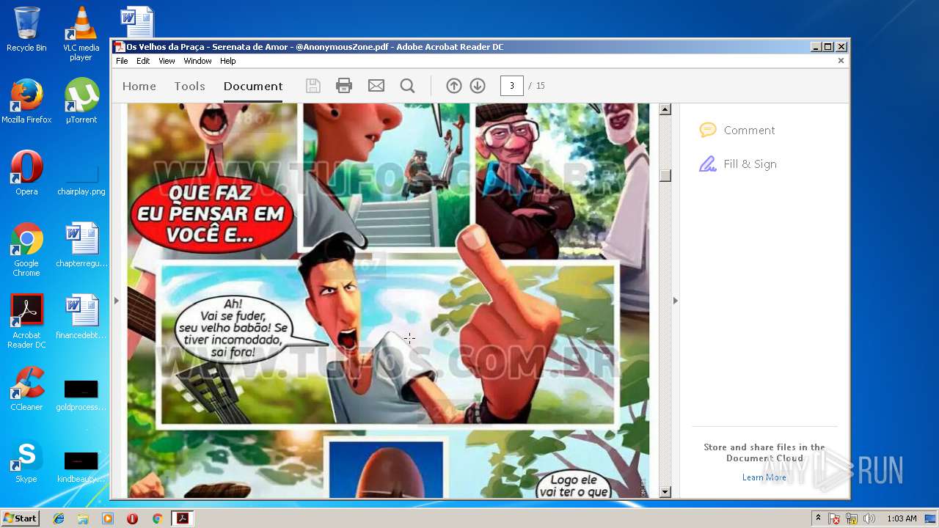
Task: Click the Save file icon in Acrobat toolbar
Action: pos(313,86)
